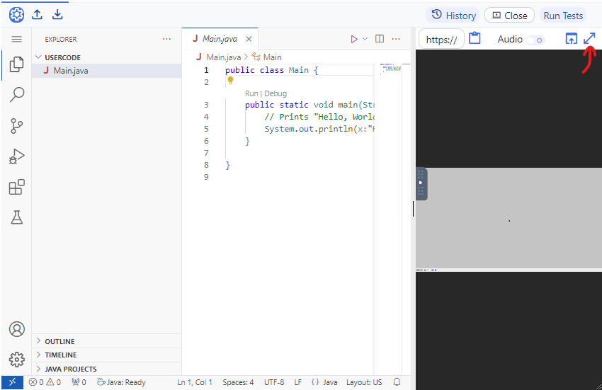The width and height of the screenshot is (602, 390).
Task: Open the dropdown arrow next to Run
Action: pyautogui.click(x=365, y=39)
